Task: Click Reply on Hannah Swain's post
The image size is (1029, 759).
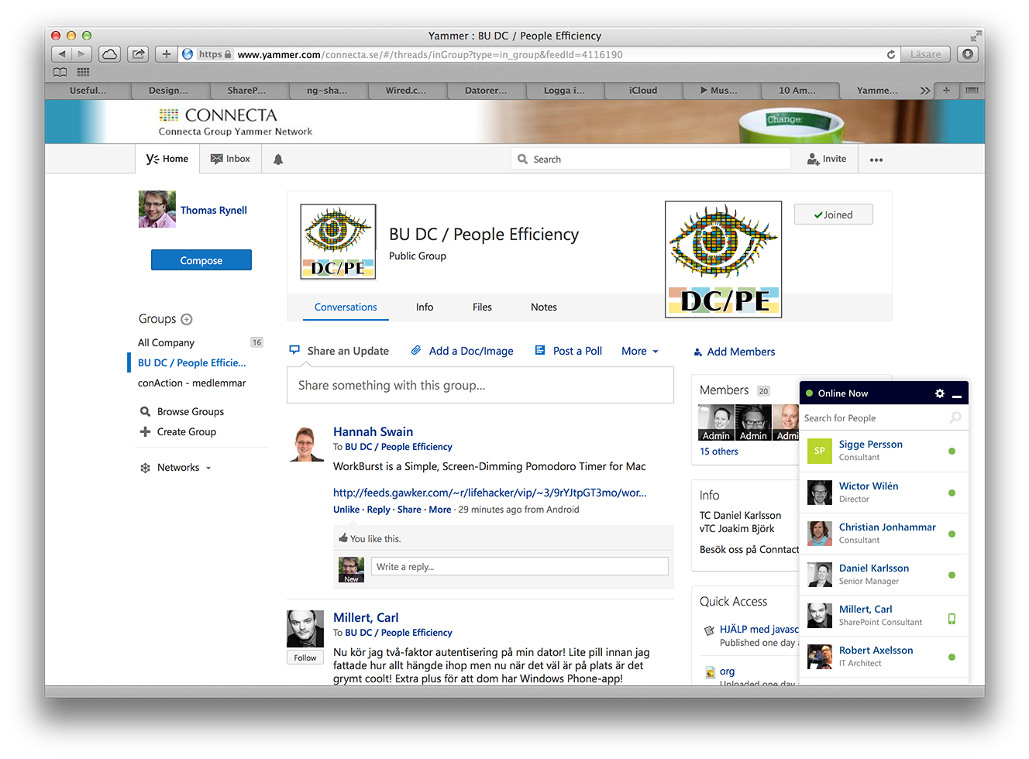Action: pos(378,510)
